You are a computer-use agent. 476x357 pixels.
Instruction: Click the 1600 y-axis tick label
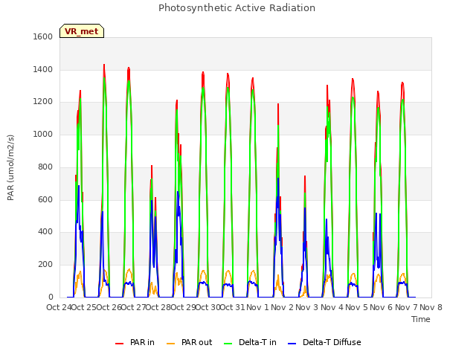43,36
